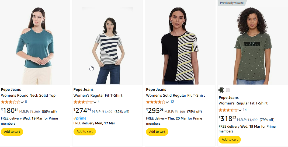Click the star rating of the green T-Shirt
Viewport: 288px width, 147px height.
pos(228,110)
